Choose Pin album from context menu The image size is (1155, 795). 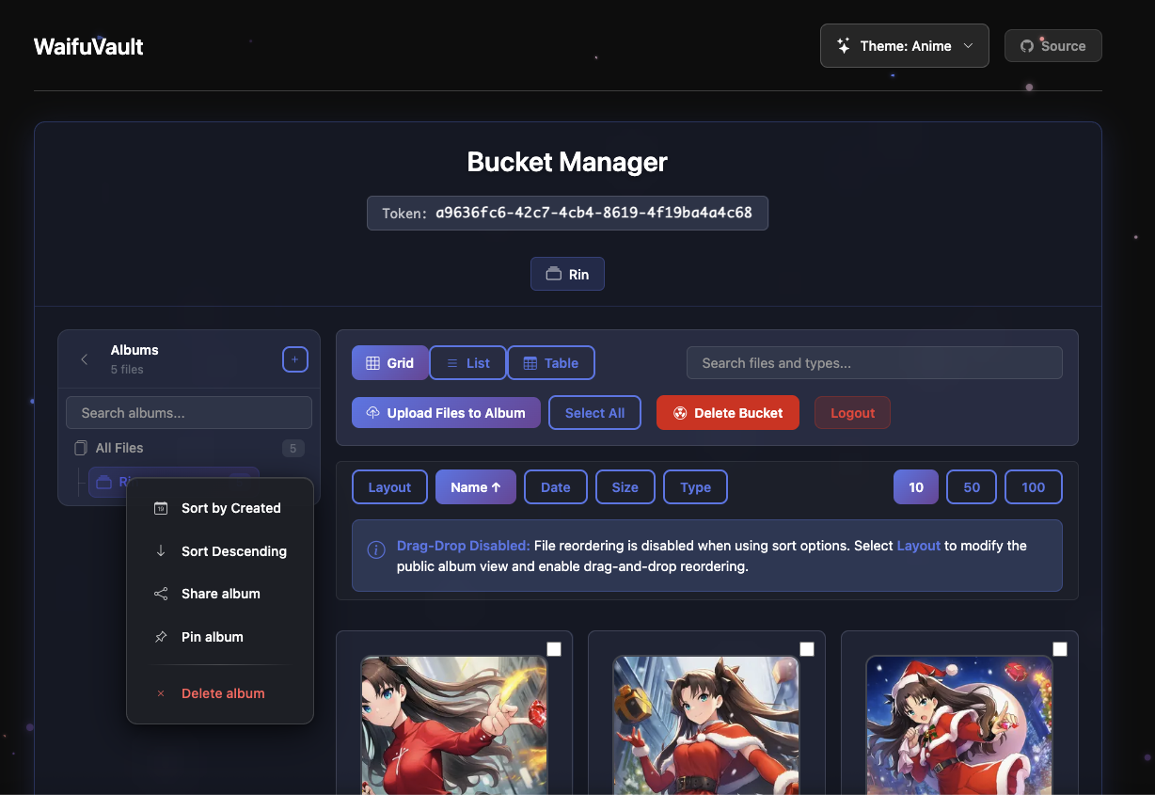(x=220, y=637)
